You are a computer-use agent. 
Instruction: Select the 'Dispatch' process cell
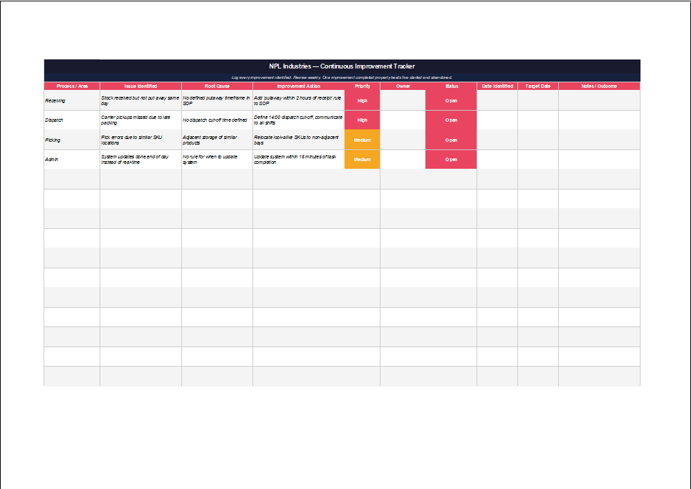[72, 120]
